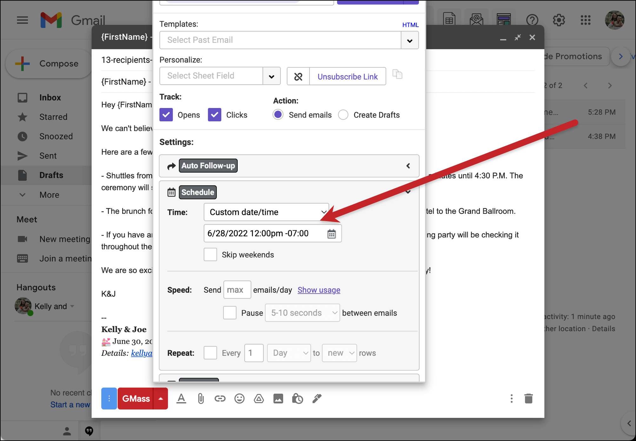
Task: Collapse the Schedule section with its chevron
Action: (408, 192)
